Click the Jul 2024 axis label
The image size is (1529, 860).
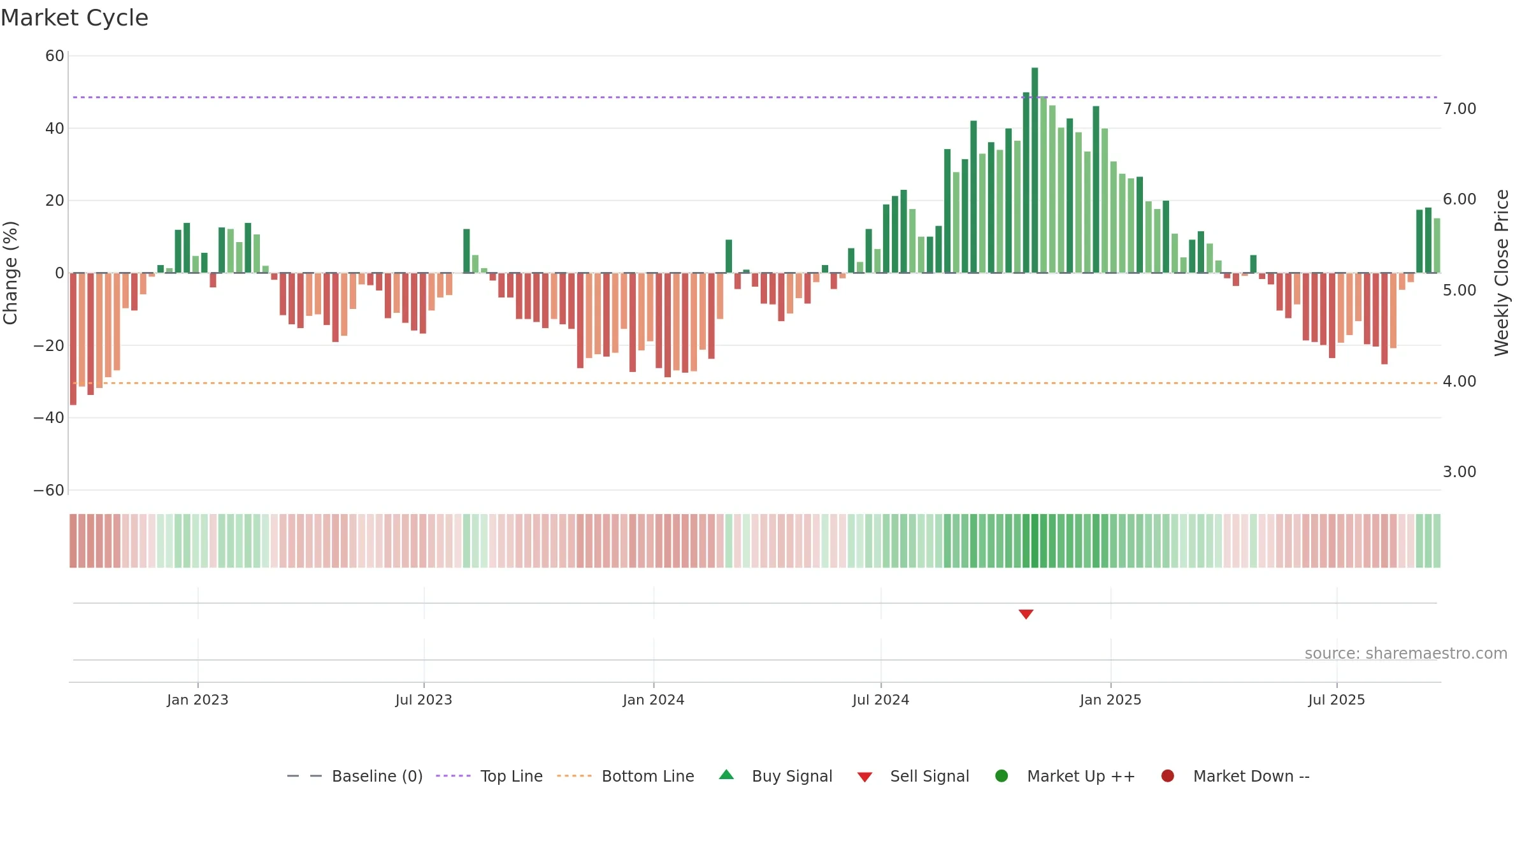click(881, 700)
